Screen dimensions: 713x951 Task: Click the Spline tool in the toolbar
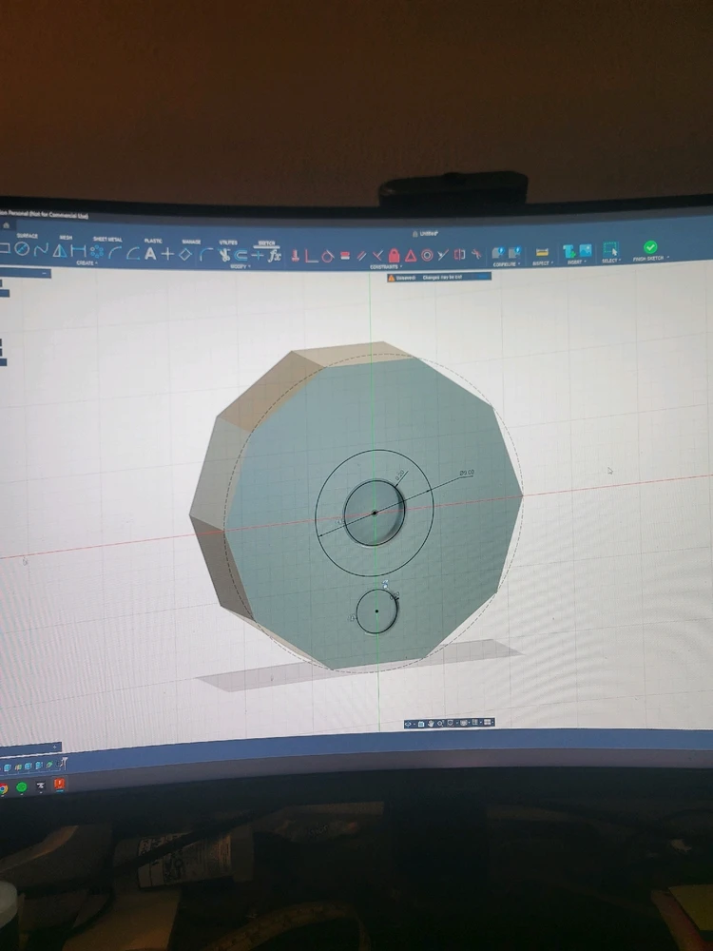coord(42,251)
